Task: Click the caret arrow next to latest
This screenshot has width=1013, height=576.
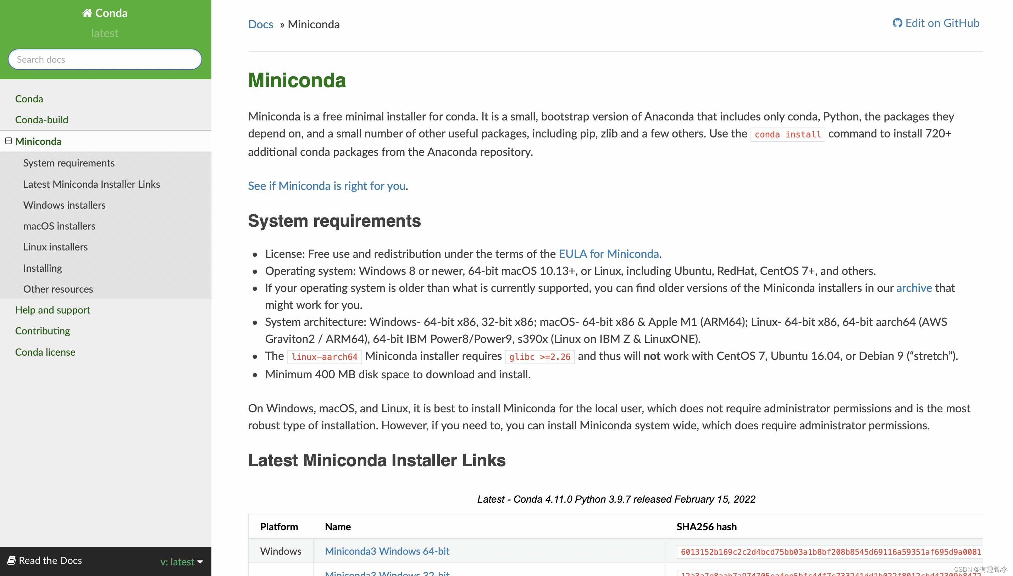Action: pos(200,562)
